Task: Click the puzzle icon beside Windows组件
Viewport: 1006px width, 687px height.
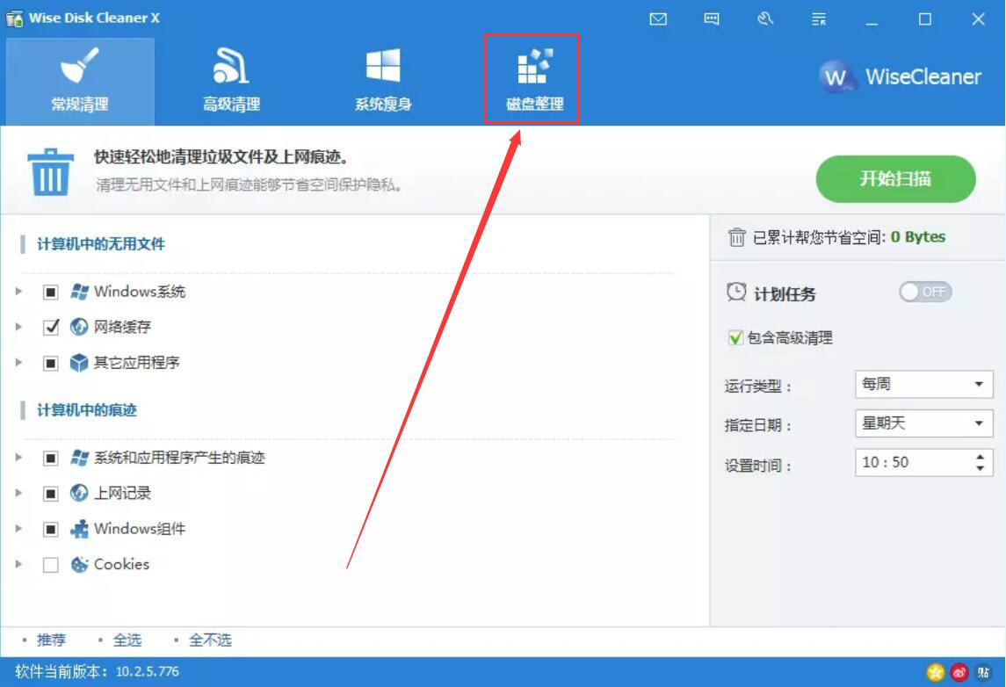Action: coord(79,529)
